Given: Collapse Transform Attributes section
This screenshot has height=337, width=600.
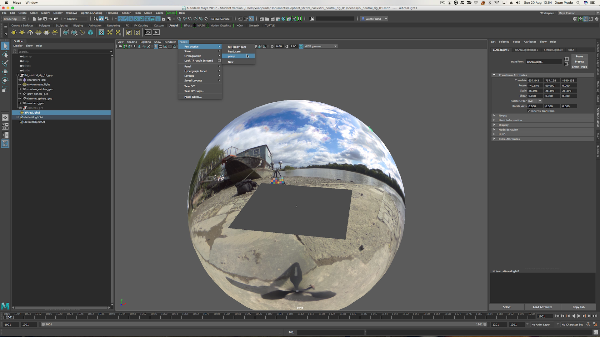Looking at the screenshot, I should [494, 75].
